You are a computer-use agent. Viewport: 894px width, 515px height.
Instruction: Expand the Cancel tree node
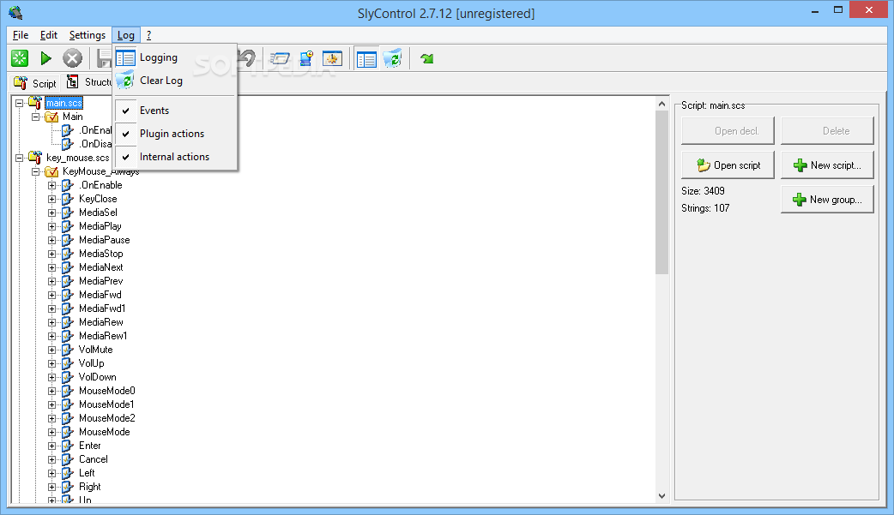coord(51,459)
